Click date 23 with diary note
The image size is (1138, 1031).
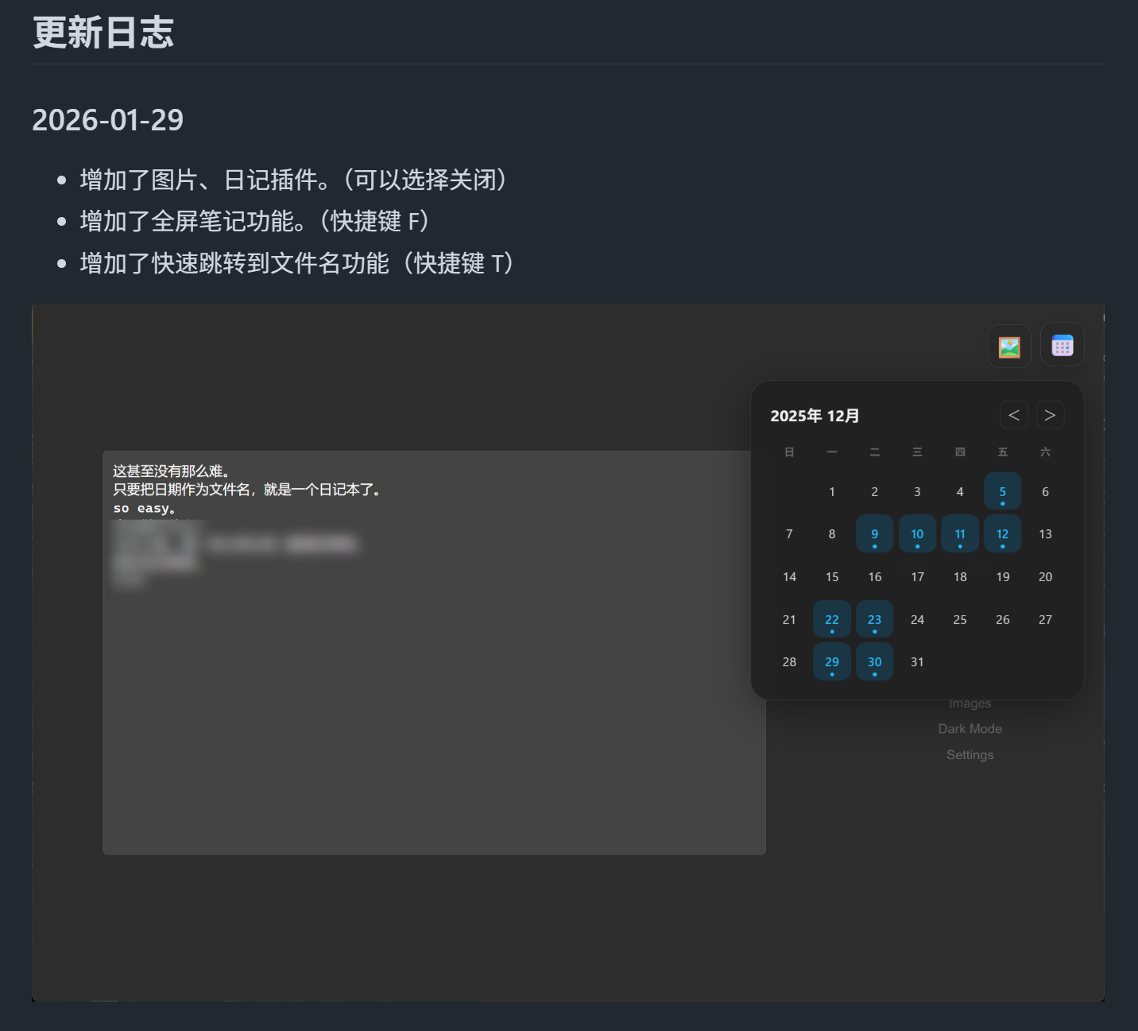pyautogui.click(x=874, y=620)
